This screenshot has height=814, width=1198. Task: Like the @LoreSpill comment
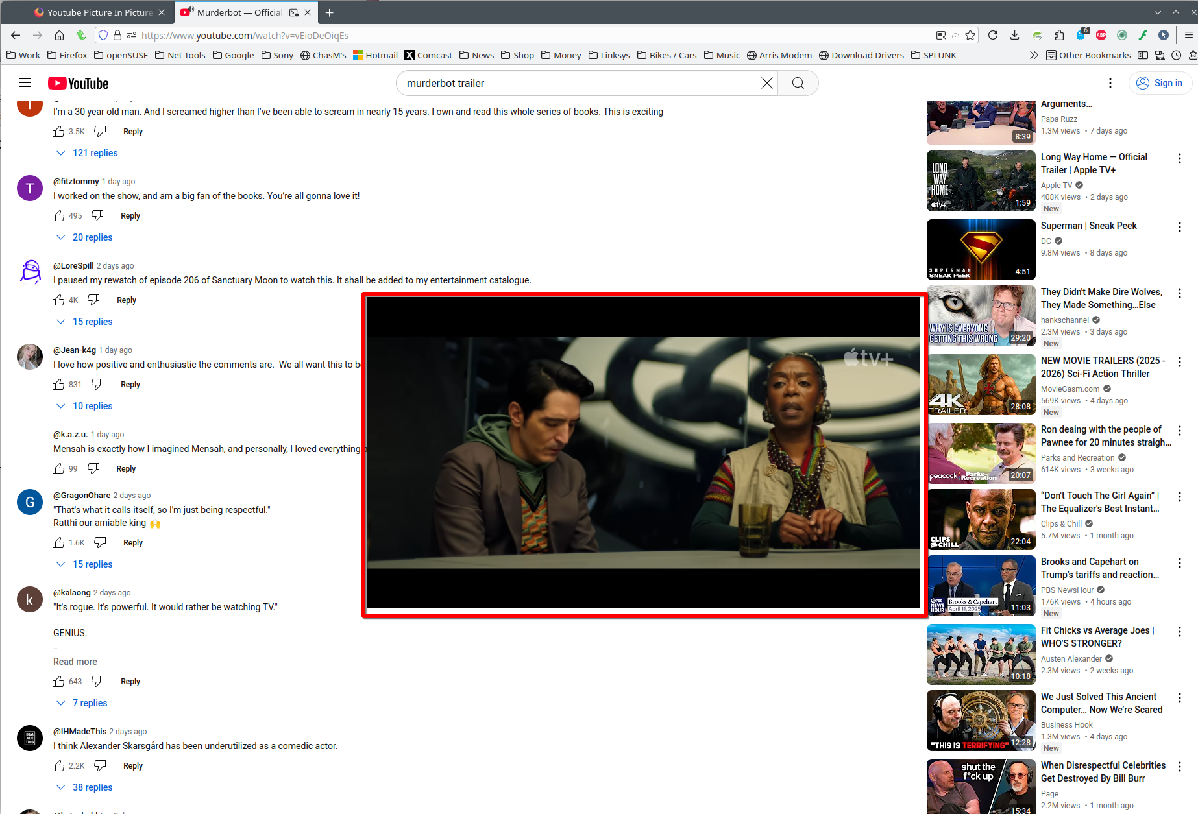[58, 300]
